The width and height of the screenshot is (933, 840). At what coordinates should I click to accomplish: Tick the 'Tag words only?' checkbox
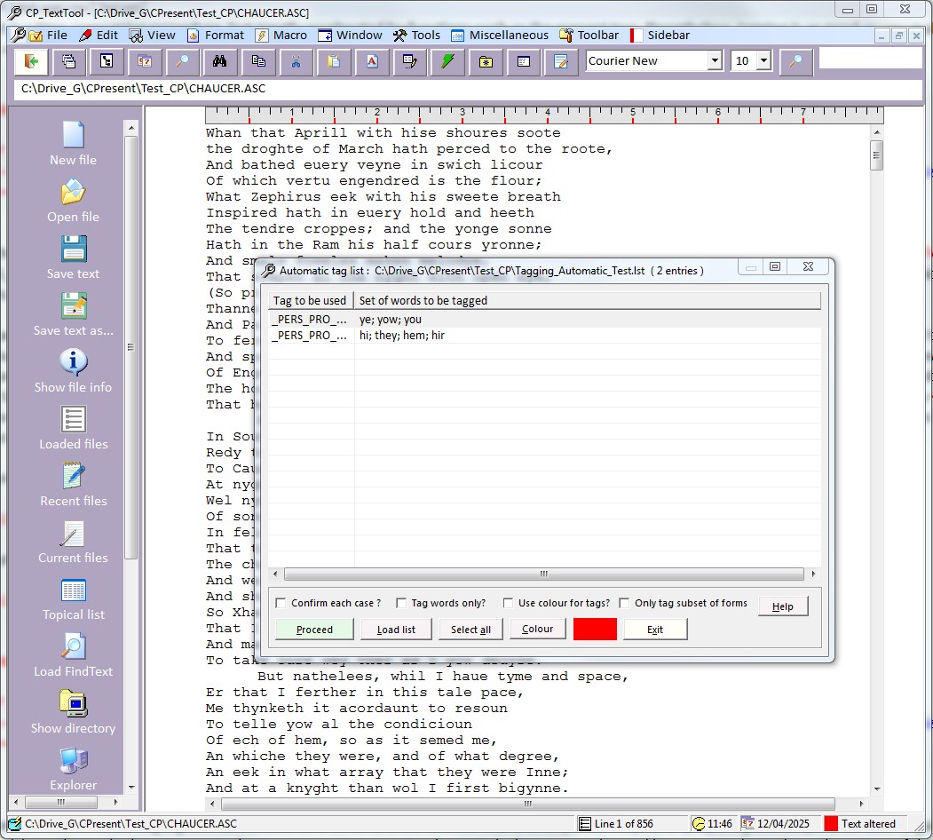click(401, 603)
